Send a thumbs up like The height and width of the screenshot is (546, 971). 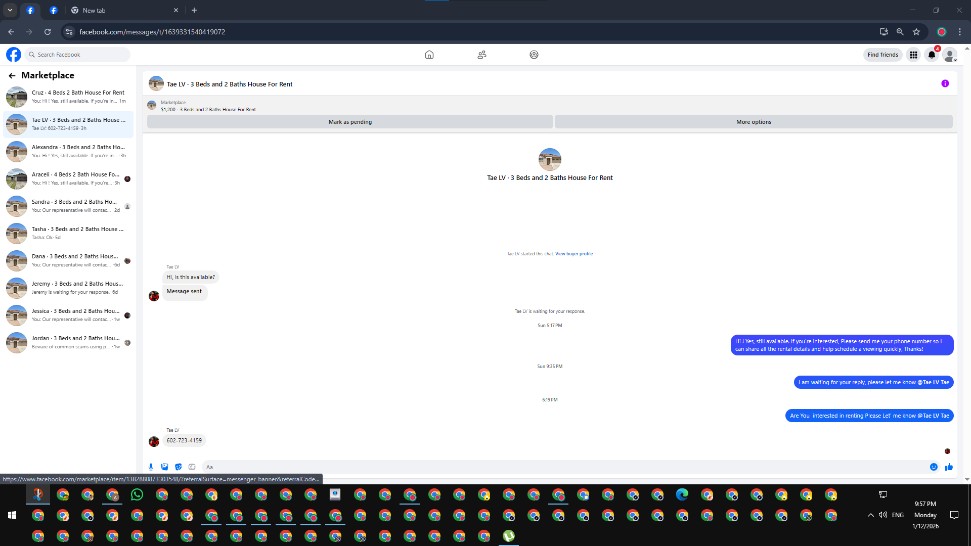[949, 467]
